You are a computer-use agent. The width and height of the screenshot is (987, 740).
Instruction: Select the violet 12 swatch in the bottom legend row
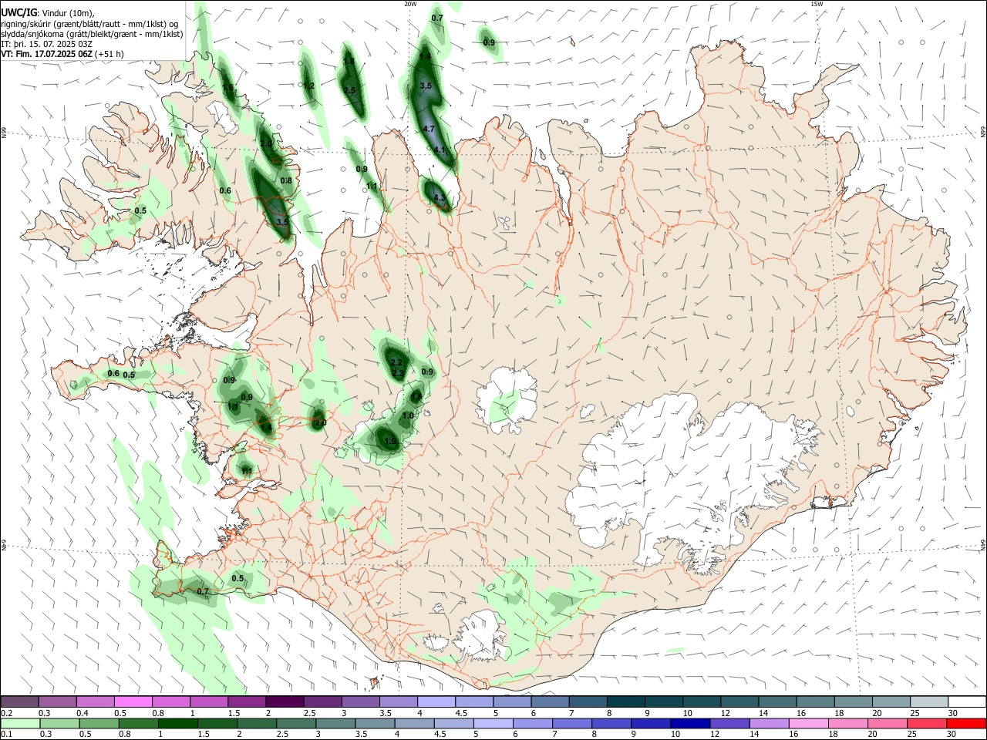(x=728, y=723)
